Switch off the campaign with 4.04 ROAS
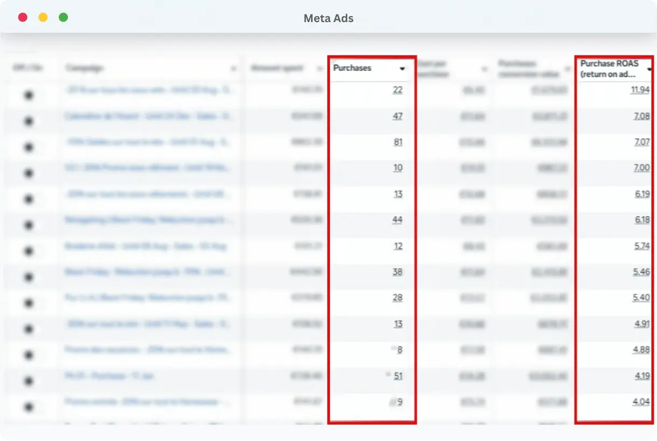Image resolution: width=657 pixels, height=441 pixels. (29, 407)
